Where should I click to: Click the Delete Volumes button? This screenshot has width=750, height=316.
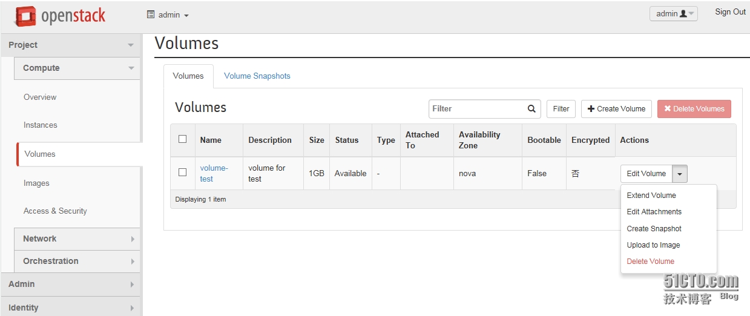coord(694,109)
